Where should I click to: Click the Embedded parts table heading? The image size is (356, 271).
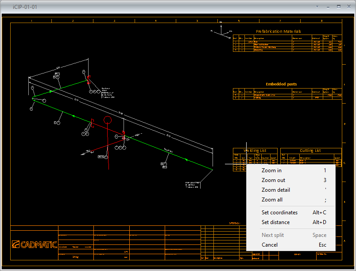coord(281,84)
